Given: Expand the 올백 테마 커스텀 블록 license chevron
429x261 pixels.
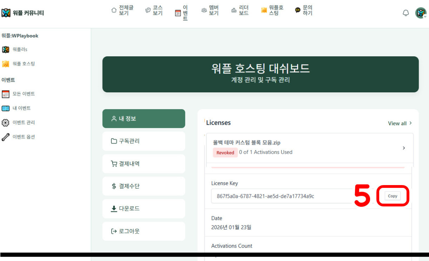Looking at the screenshot, I should [404, 148].
